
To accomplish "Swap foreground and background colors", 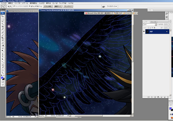I will click(4, 75).
